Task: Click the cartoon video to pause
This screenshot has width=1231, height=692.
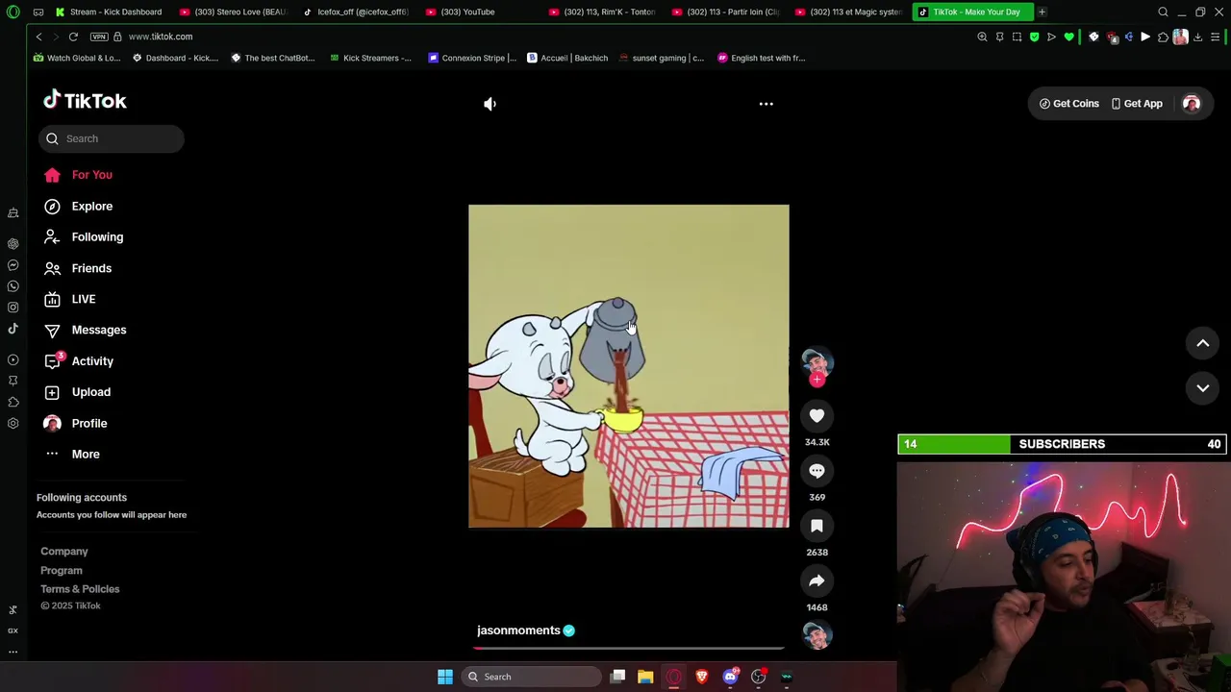Action: pyautogui.click(x=629, y=366)
